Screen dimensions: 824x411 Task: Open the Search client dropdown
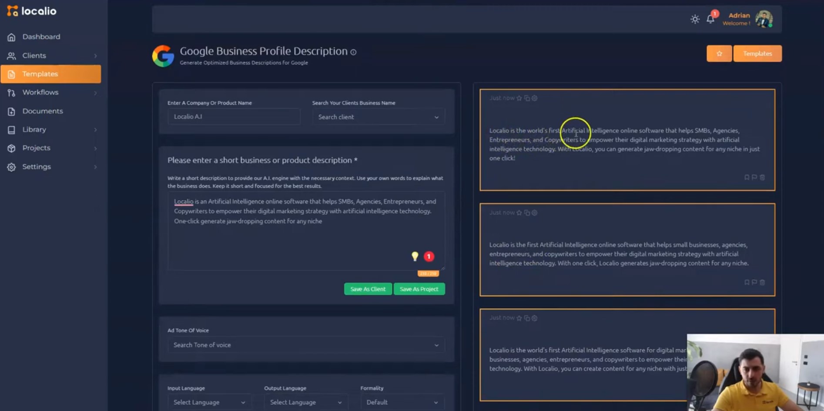pos(379,117)
